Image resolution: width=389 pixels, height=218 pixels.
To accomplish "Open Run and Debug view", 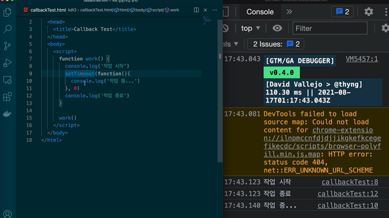I will (x=8, y=63).
